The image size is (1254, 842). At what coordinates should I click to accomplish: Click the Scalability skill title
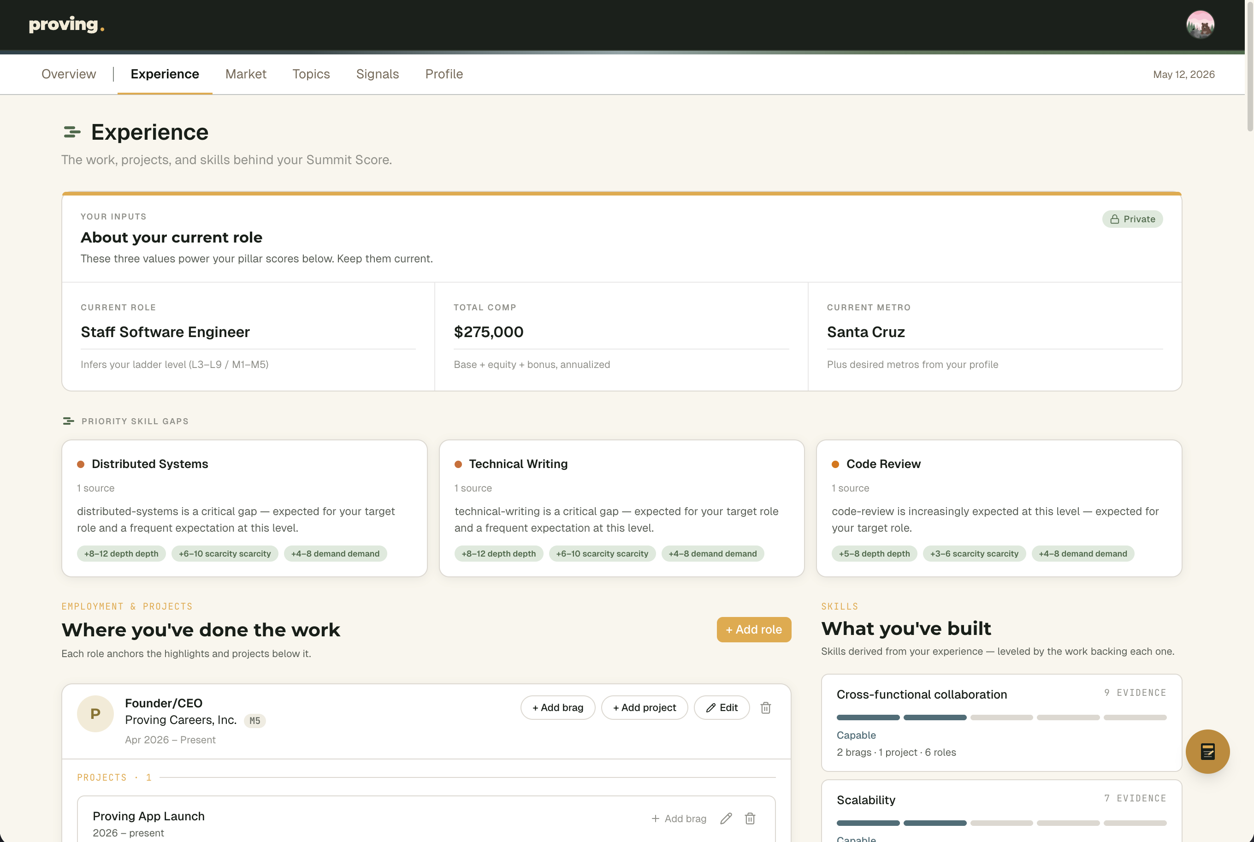[x=866, y=800]
